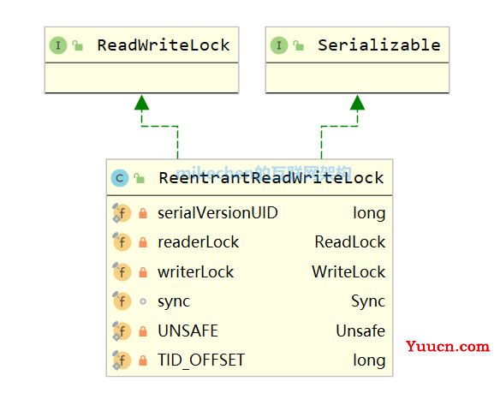This screenshot has height=393, width=500.
Task: Click the serialVersionUID field name
Action: pos(217,213)
